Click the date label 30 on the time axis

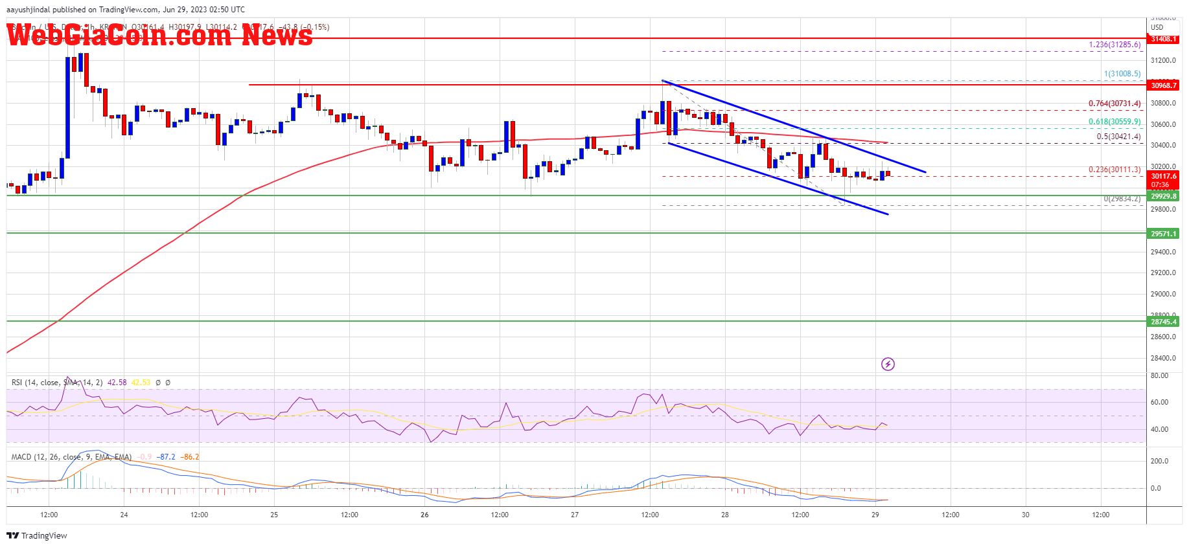coord(1026,515)
